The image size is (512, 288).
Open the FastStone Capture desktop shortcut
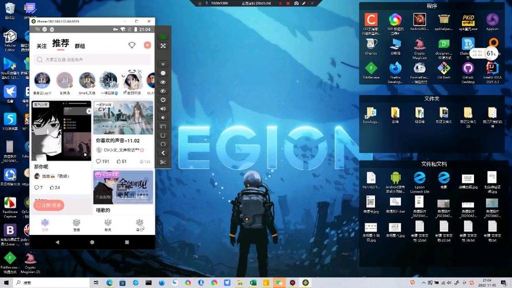[10, 207]
